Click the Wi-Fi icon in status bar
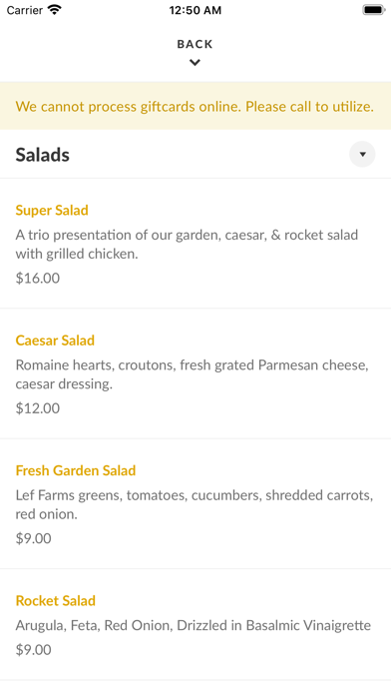Viewport: 391px width, 695px height. pyautogui.click(x=55, y=10)
